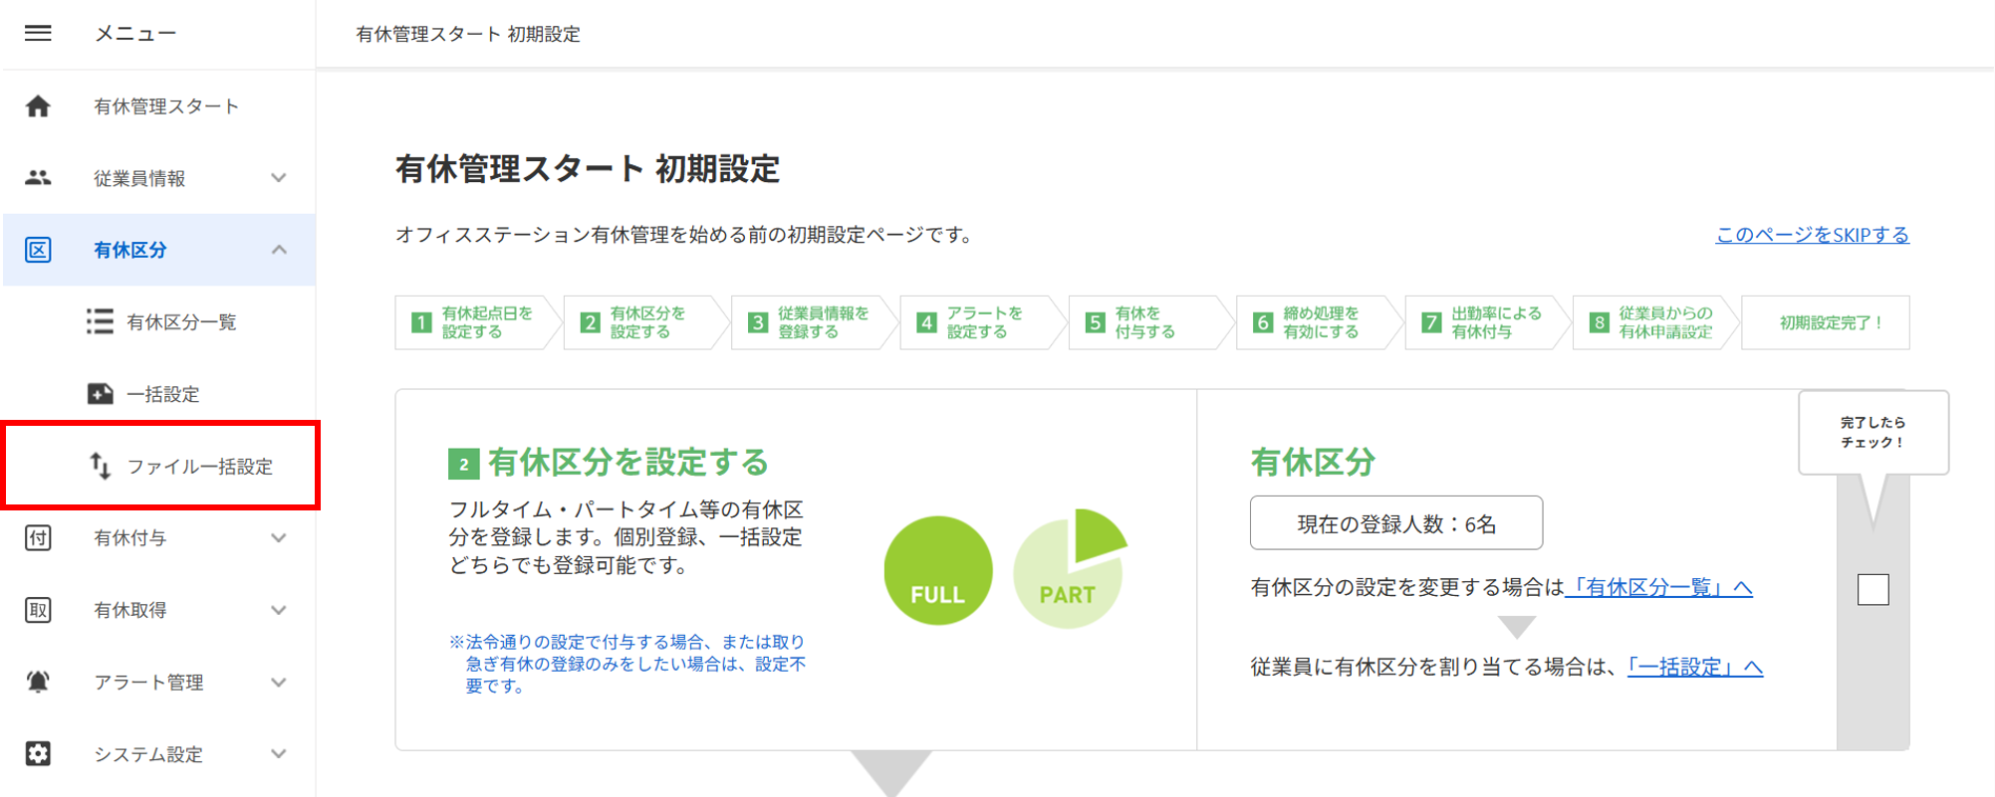The width and height of the screenshot is (1995, 797).
Task: Select step 1 有休起点日を設定する
Action: [478, 322]
